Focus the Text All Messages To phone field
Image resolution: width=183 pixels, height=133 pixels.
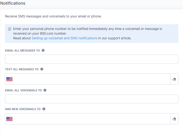(x=92, y=79)
